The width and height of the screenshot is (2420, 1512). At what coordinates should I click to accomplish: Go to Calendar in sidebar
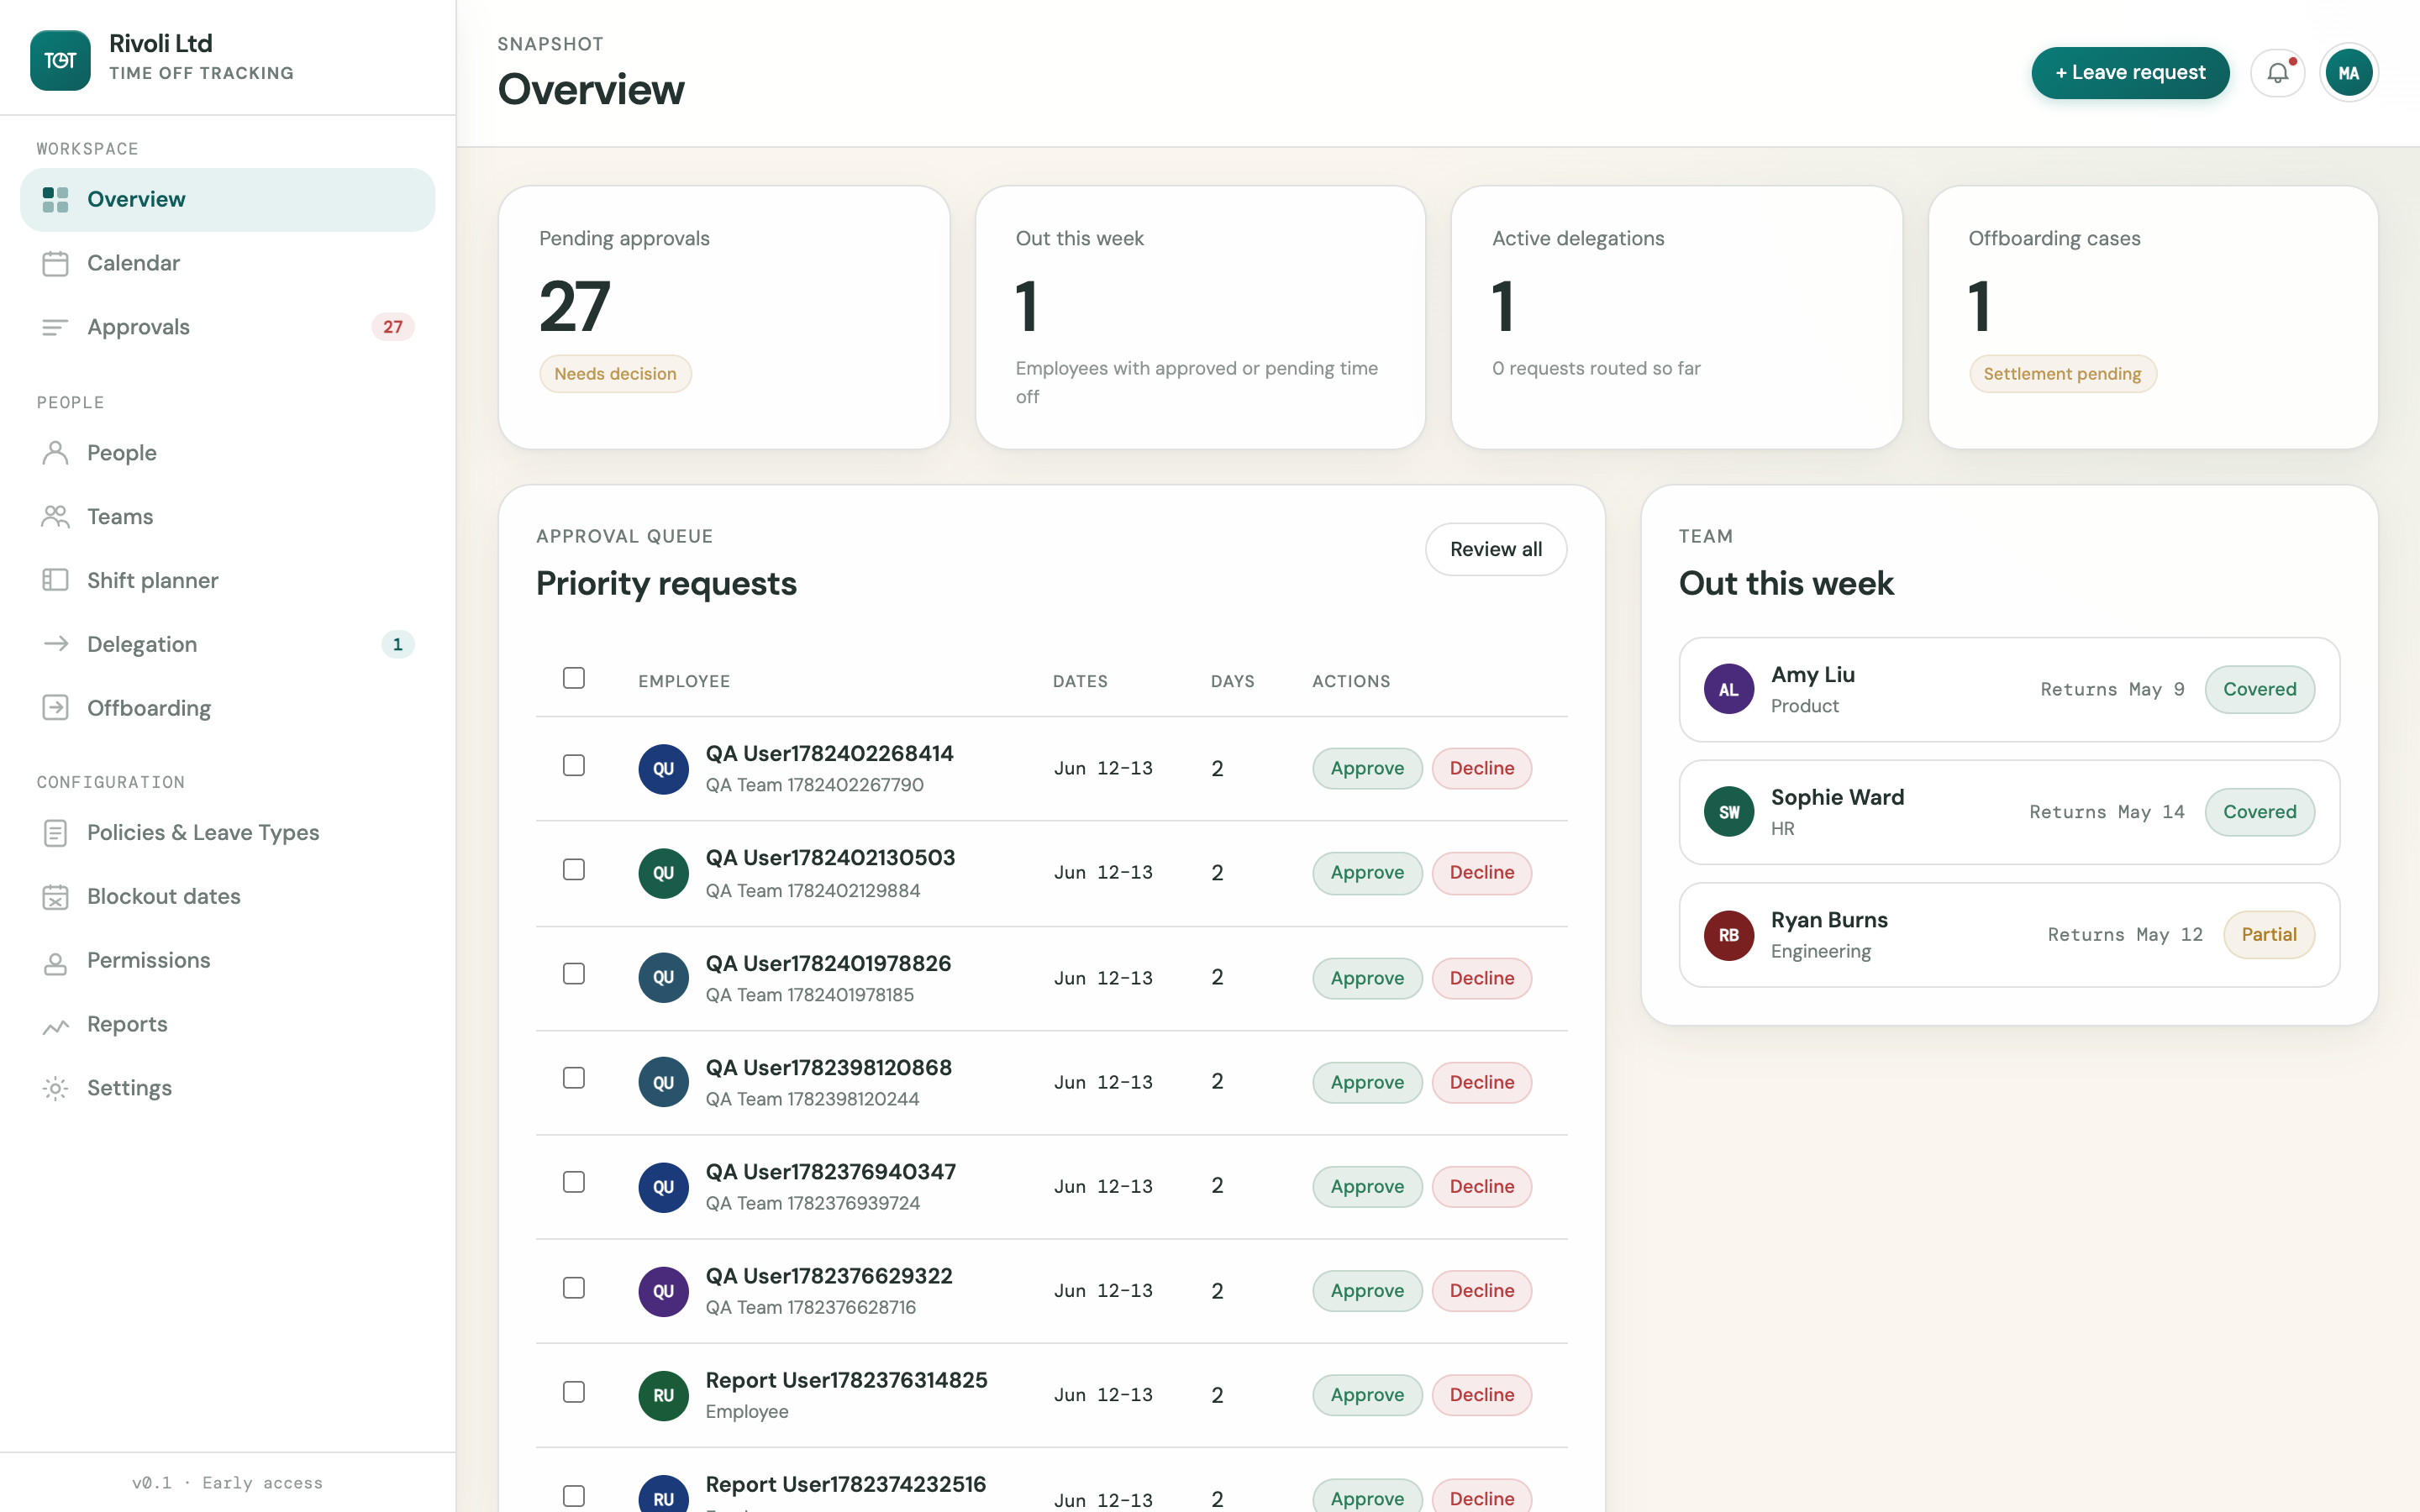(x=228, y=263)
